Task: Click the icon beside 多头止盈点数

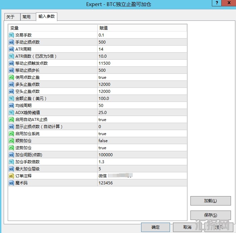Action: pos(11,84)
